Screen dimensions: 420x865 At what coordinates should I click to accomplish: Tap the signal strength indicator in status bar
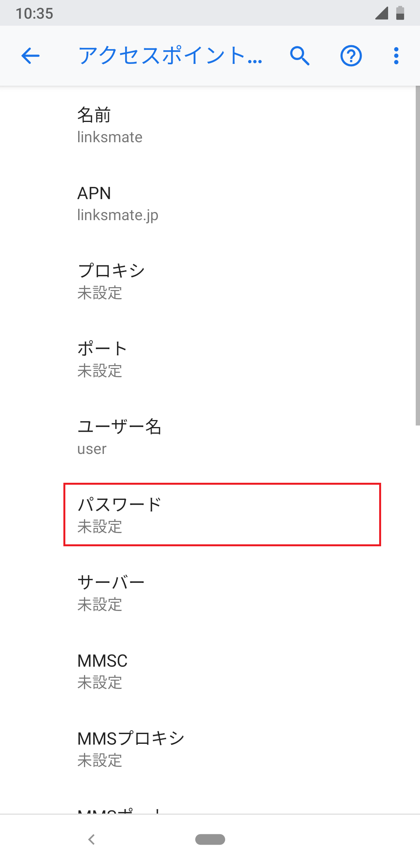pos(383,13)
